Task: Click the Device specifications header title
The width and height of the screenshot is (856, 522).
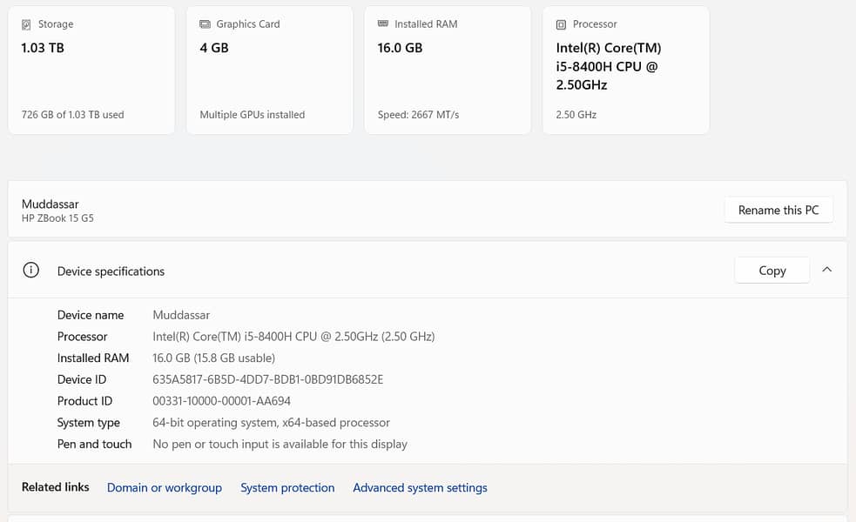Action: coord(111,271)
